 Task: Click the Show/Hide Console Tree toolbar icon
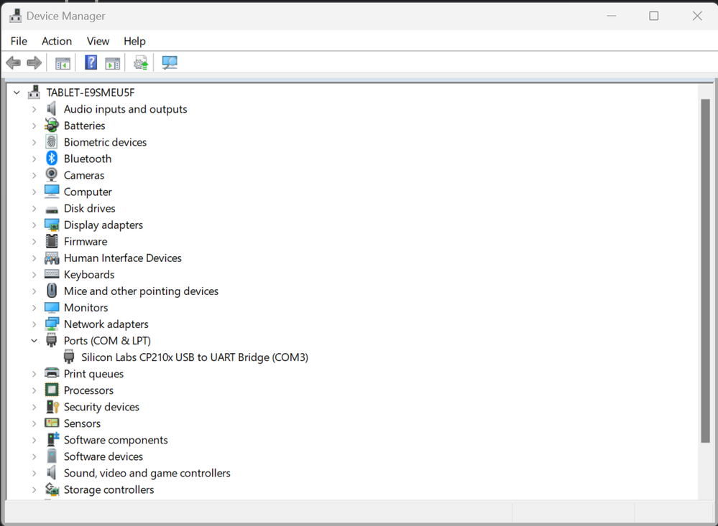tap(63, 63)
